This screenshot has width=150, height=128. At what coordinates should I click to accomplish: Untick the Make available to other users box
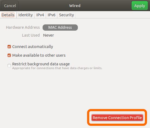click(x=9, y=55)
